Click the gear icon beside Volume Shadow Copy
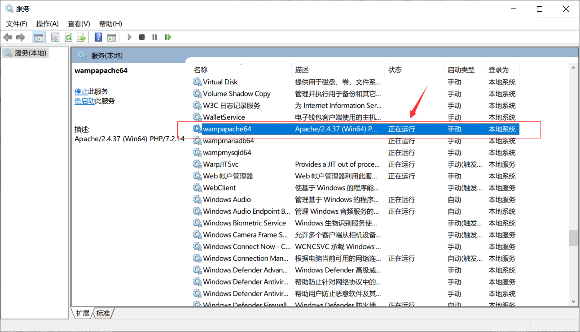Viewport: 580px width, 332px height. pyautogui.click(x=197, y=94)
